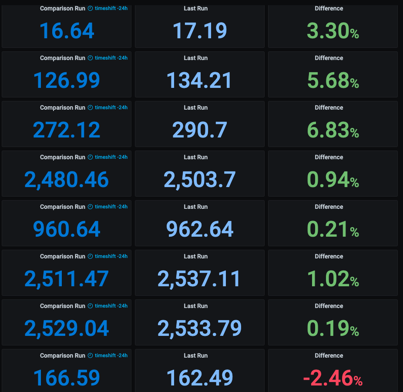Viewport: 403px width, 392px height.
Task: Open the Comparison Run title above 272.12
Action: [x=63, y=107]
